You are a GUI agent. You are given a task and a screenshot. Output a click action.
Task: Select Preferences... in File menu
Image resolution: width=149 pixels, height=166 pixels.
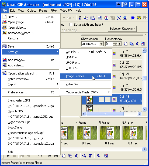30,92
